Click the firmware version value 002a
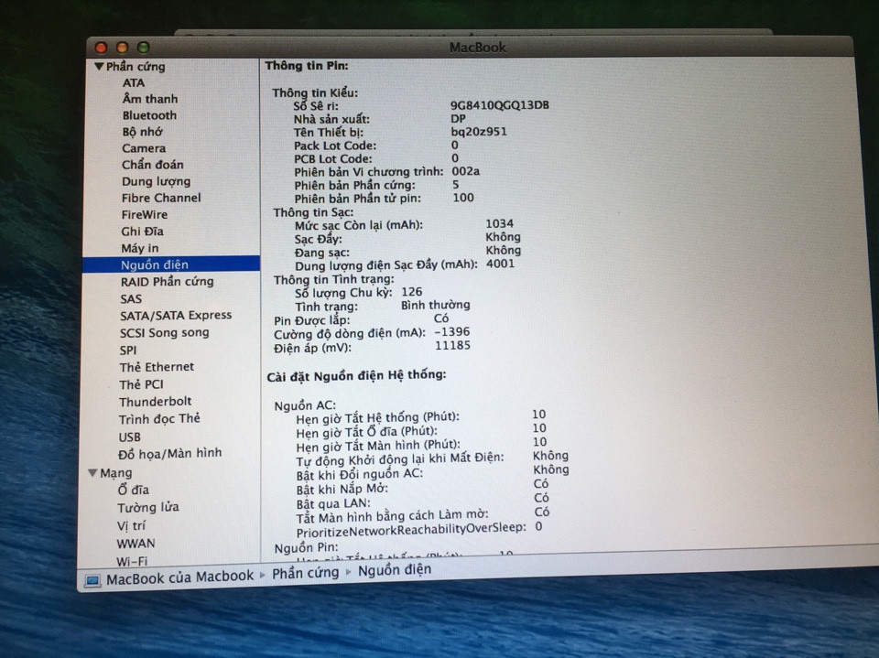Image resolution: width=879 pixels, height=658 pixels. [465, 171]
